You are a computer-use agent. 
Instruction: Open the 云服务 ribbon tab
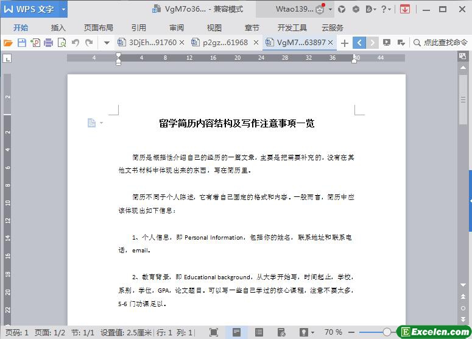[333, 28]
